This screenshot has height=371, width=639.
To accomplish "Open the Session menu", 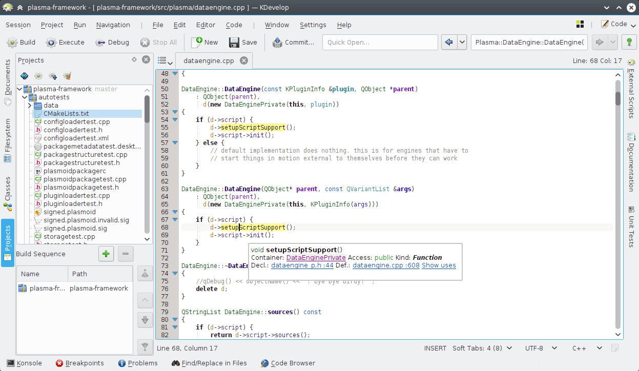I will (x=18, y=25).
